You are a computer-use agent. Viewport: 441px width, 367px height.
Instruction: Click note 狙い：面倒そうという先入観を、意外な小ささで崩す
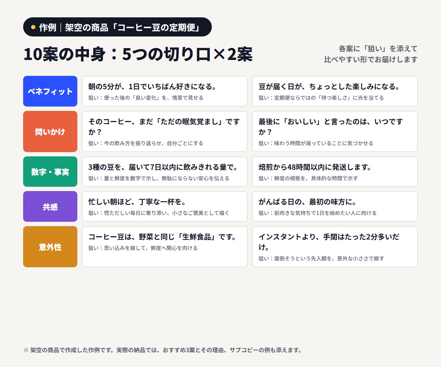point(321,259)
